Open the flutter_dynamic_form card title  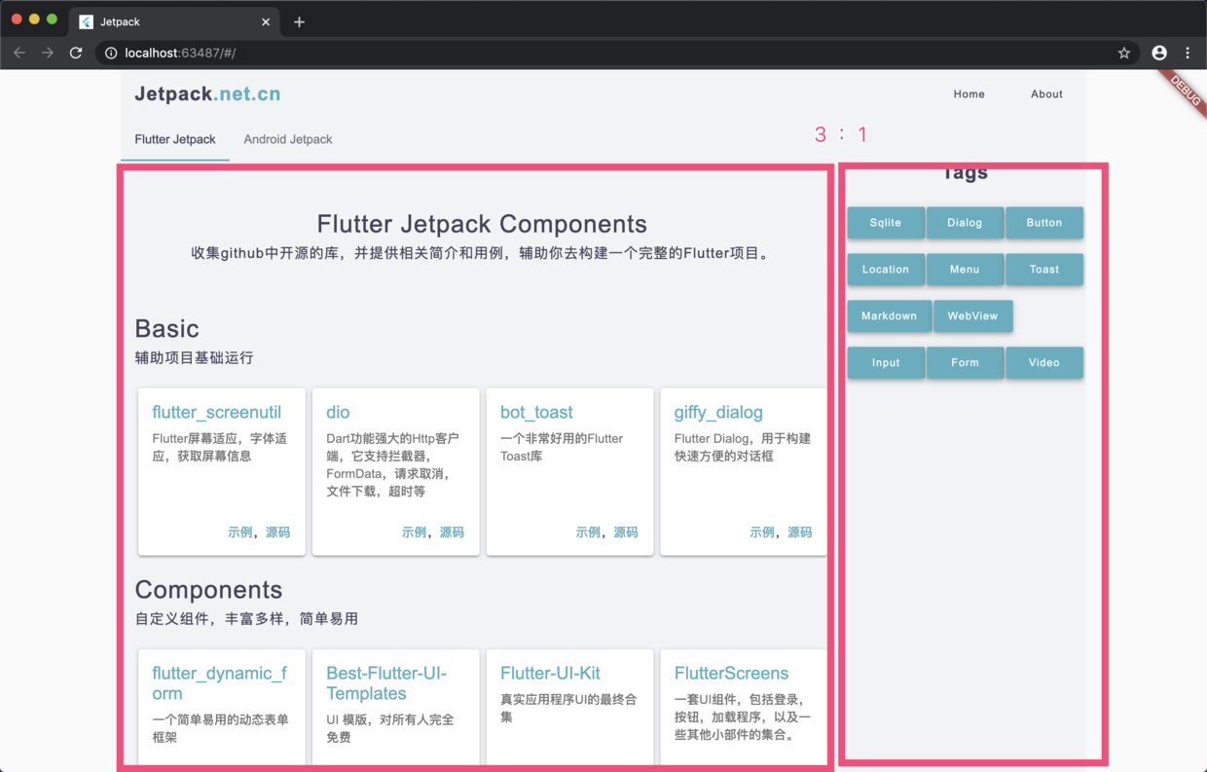[220, 683]
